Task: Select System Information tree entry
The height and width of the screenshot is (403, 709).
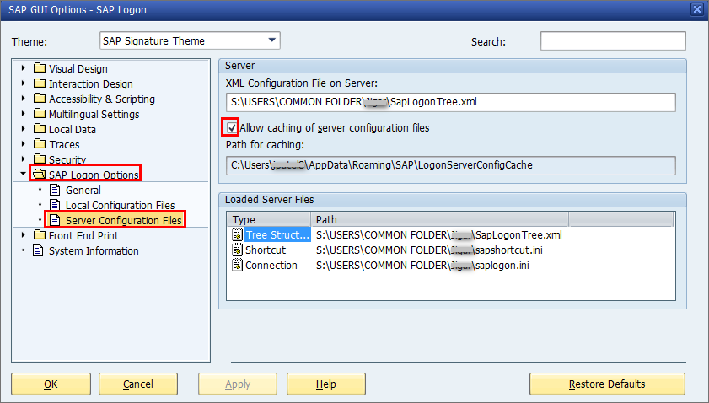Action: 94,250
